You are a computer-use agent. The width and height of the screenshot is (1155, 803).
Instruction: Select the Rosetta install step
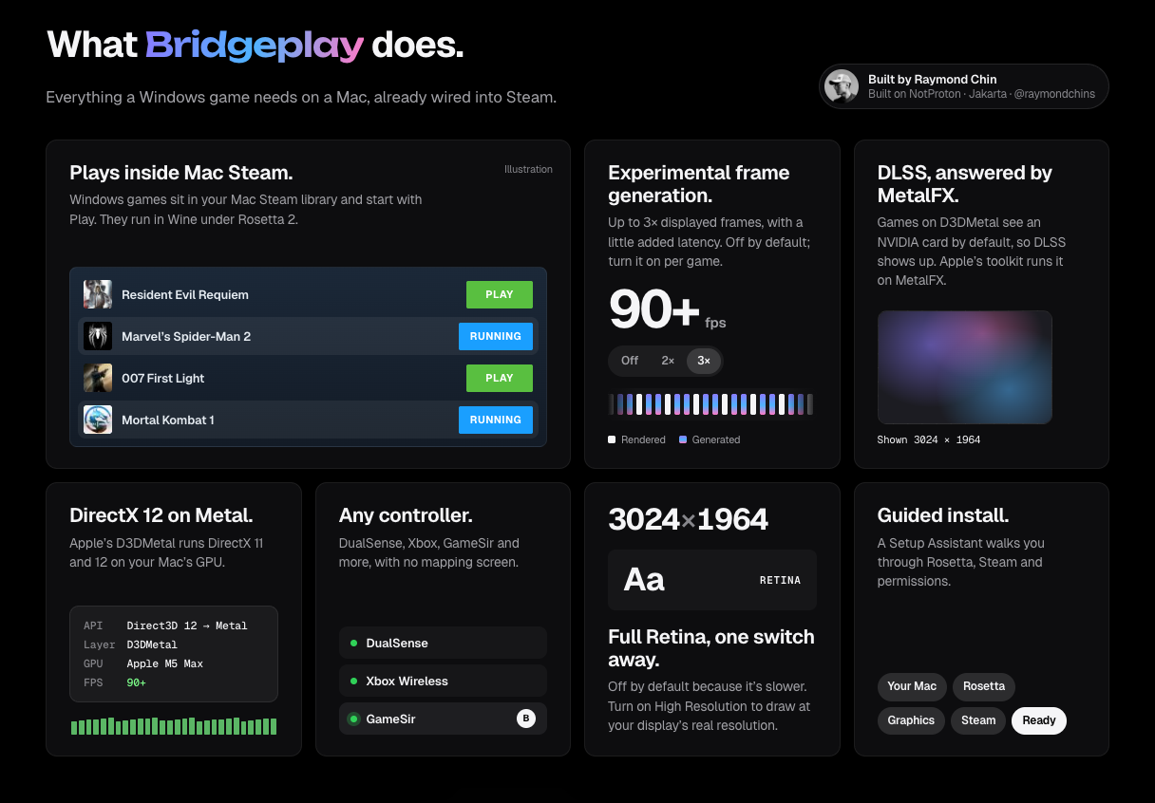click(984, 686)
